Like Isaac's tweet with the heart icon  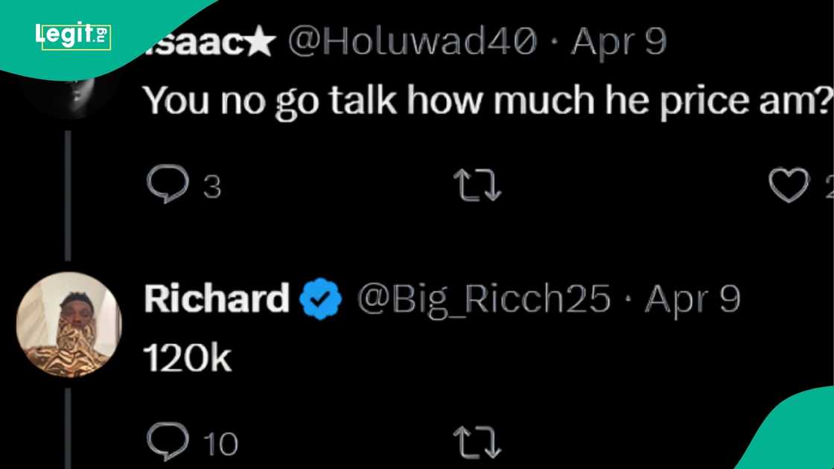(789, 186)
